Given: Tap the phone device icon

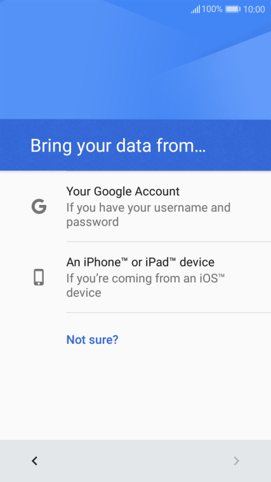Looking at the screenshot, I should pos(39,277).
